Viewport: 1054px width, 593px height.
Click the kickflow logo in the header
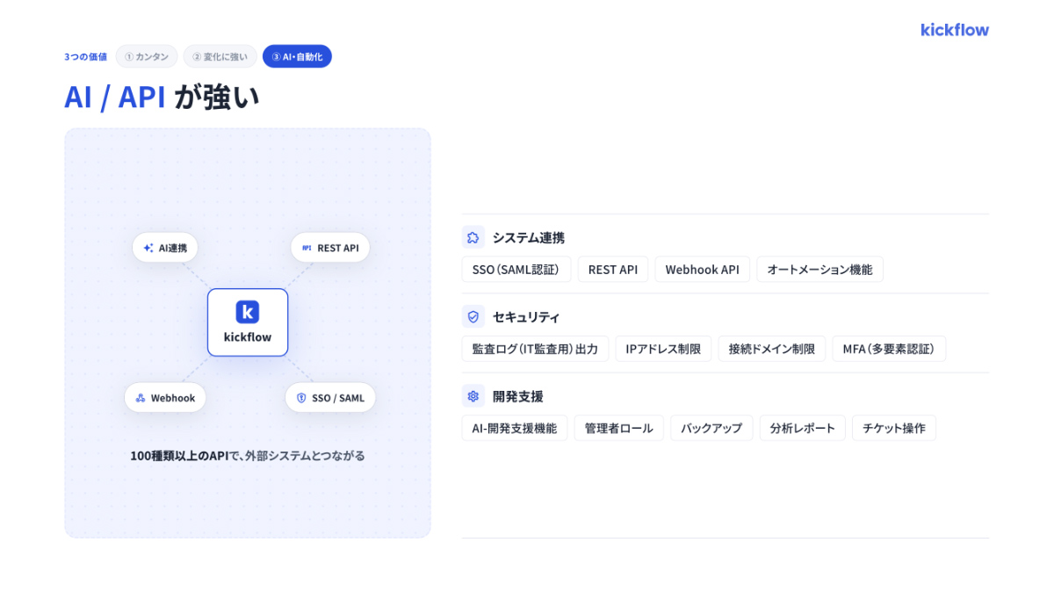pos(955,30)
